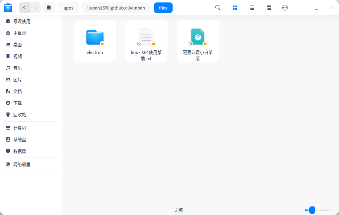This screenshot has width=339, height=215.
Task: Open the search icon in the toolbar
Action: pyautogui.click(x=218, y=8)
